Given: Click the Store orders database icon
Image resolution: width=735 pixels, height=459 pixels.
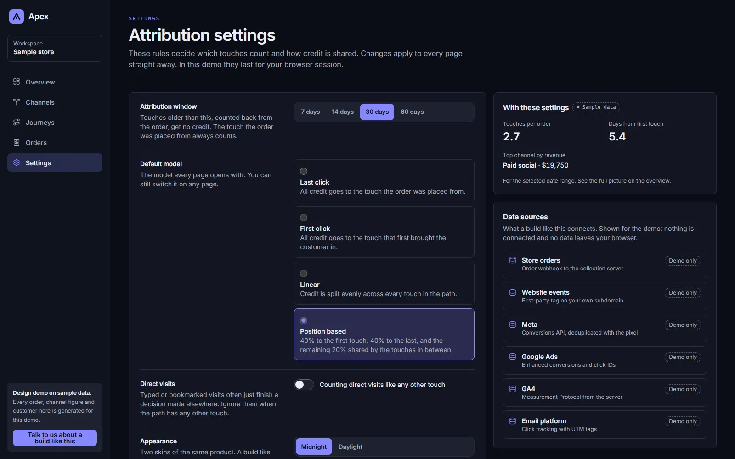Looking at the screenshot, I should (x=513, y=260).
